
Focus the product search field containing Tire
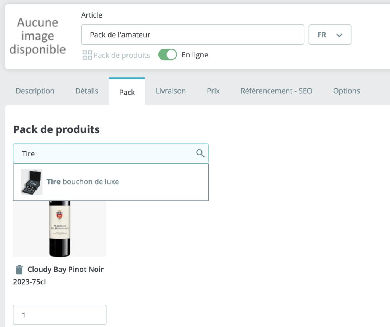(103, 153)
